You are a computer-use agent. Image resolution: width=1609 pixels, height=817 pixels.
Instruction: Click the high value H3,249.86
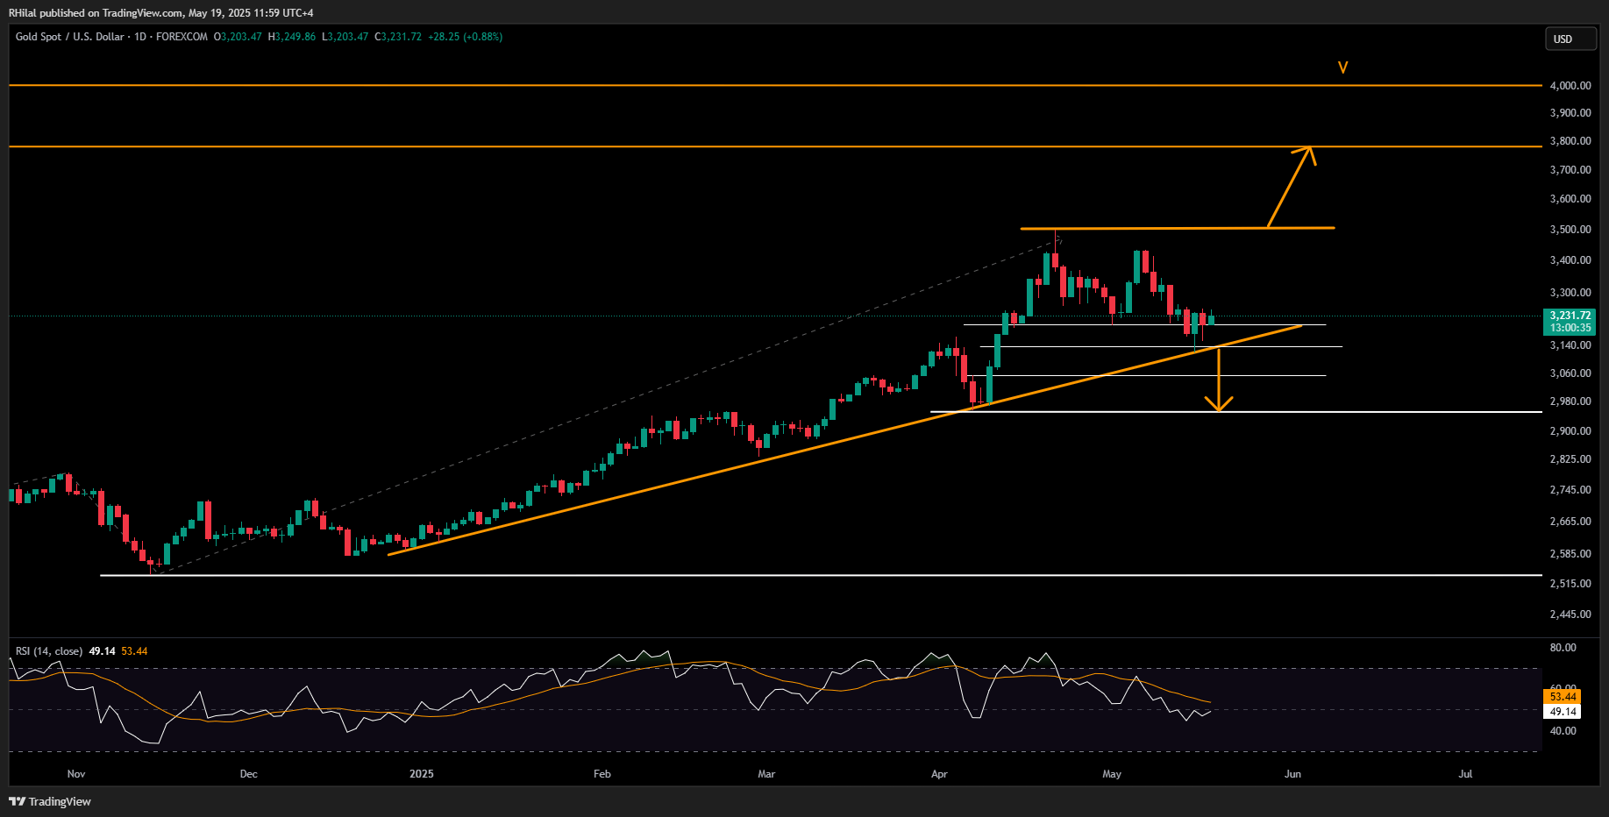pyautogui.click(x=292, y=37)
